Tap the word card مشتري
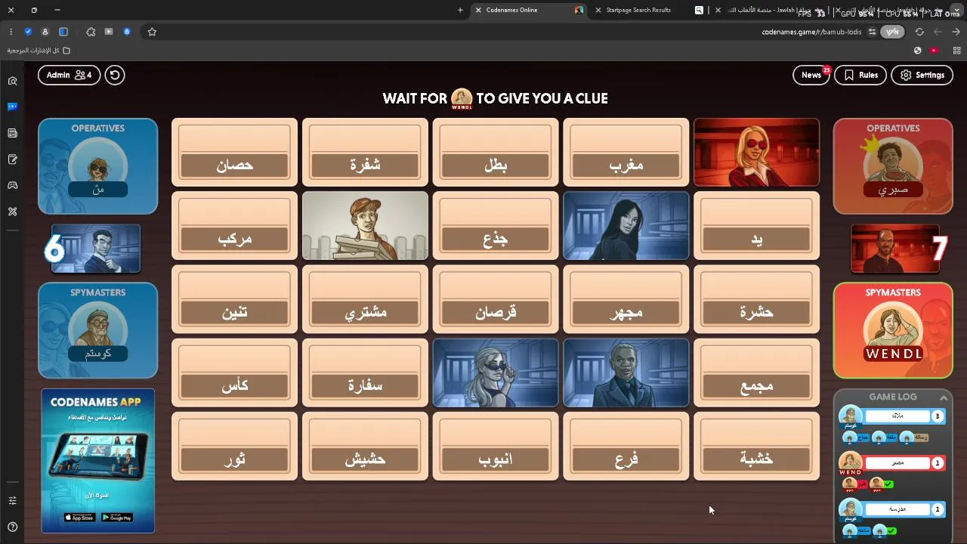This screenshot has height=544, width=967. 365,298
